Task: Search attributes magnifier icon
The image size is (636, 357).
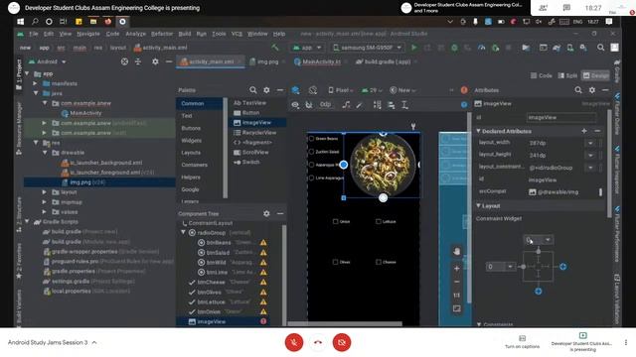Action: coord(578,90)
